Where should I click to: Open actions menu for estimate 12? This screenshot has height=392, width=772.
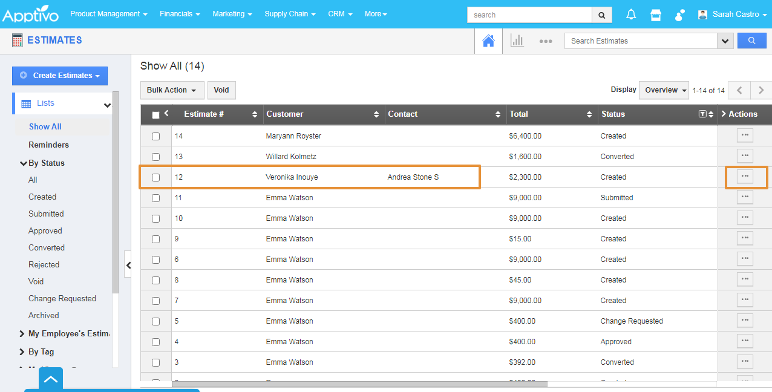(x=745, y=177)
